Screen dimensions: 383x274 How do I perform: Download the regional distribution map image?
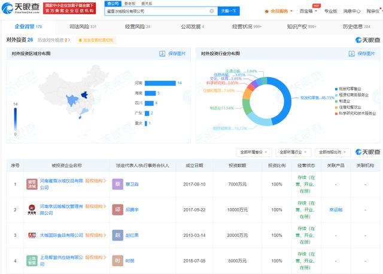coord(172,54)
